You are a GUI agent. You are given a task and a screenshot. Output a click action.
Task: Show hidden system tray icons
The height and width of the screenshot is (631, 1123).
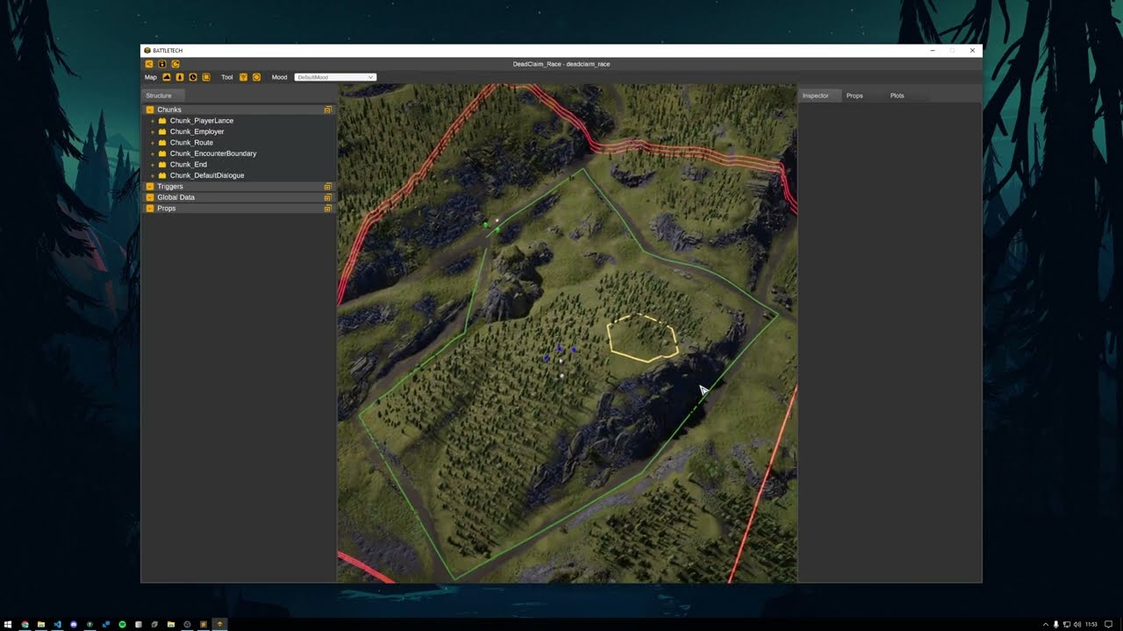pos(1046,624)
